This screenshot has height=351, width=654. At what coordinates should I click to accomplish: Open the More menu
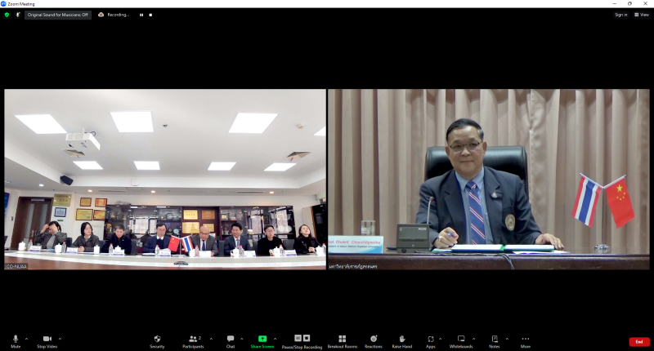click(x=526, y=340)
